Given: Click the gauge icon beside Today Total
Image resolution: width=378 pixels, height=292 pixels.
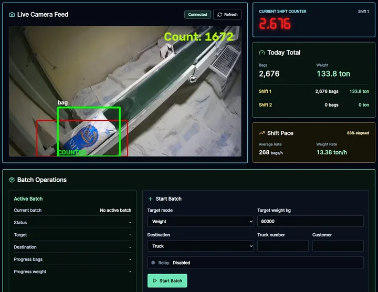Looking at the screenshot, I should (x=261, y=53).
